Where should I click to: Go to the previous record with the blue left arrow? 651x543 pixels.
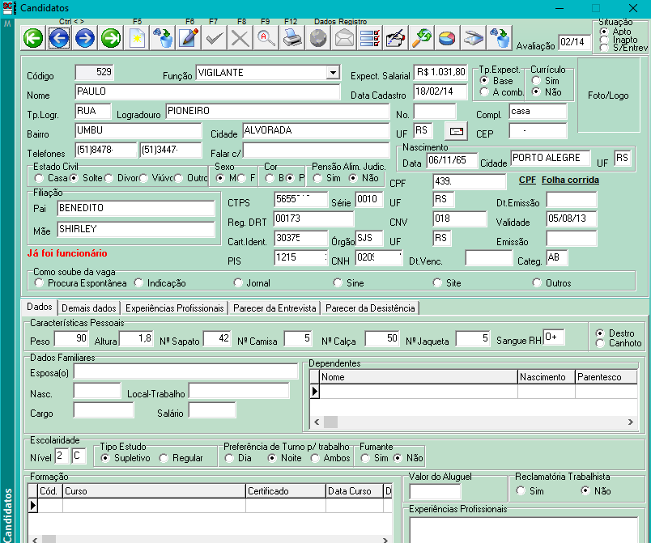59,39
